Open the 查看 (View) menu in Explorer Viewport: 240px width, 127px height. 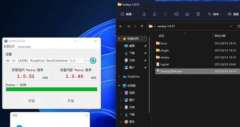(233, 14)
